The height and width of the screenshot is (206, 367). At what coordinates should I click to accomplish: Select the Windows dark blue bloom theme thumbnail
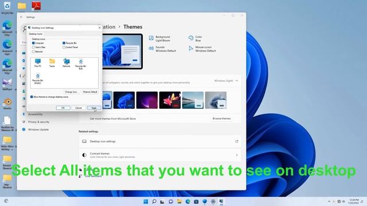coord(124,100)
